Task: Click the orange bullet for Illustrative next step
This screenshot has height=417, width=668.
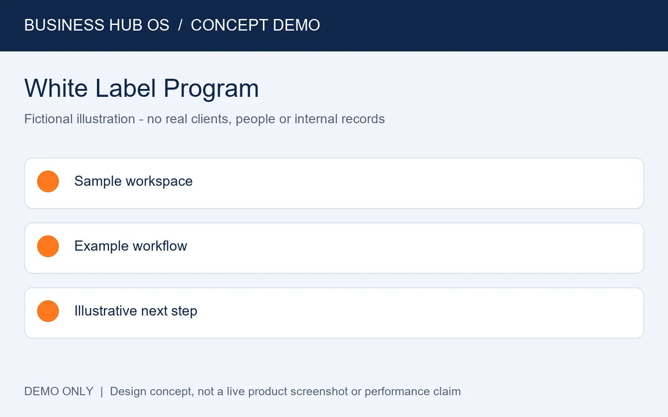Action: [x=48, y=311]
